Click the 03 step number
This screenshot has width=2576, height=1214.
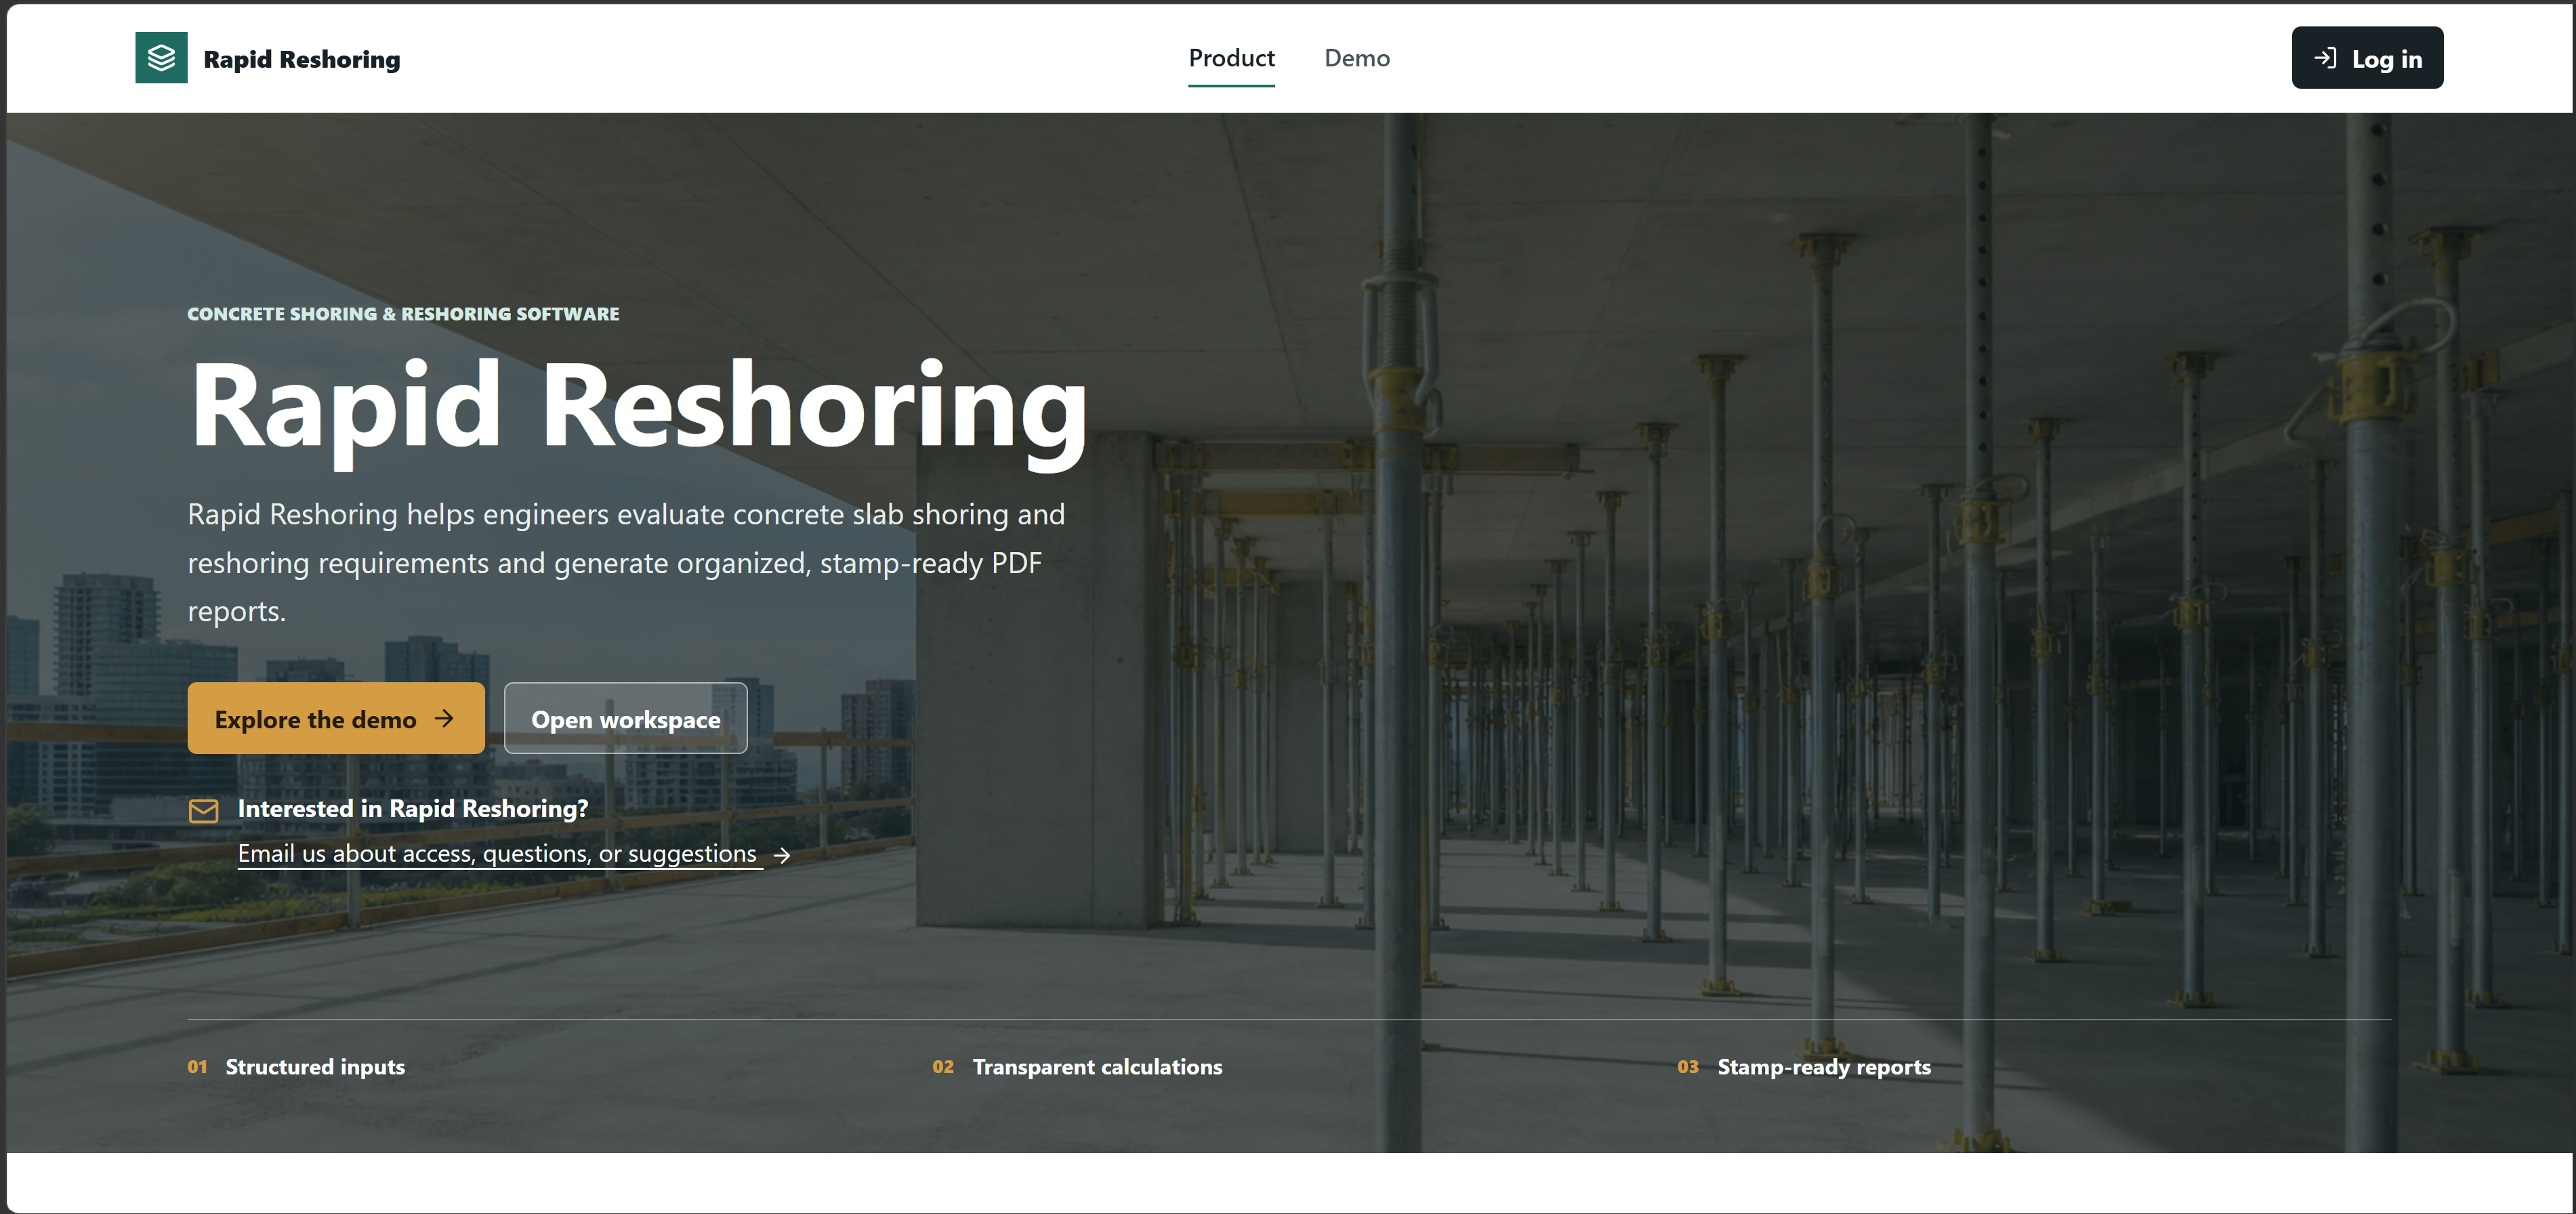coord(1687,1067)
